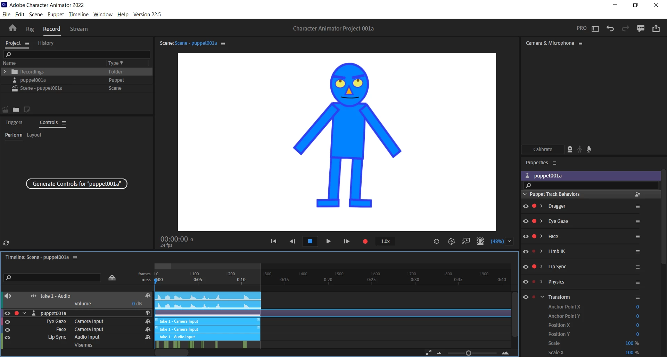Click the gem-shaped icon in scene controls
Image resolution: width=667 pixels, height=357 pixels.
click(x=451, y=241)
